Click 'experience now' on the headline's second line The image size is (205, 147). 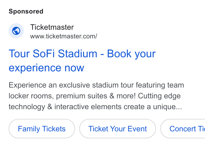pyautogui.click(x=46, y=68)
